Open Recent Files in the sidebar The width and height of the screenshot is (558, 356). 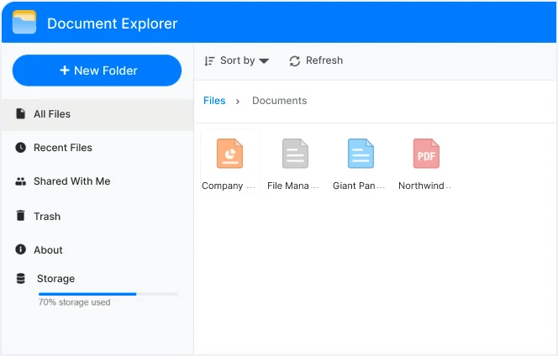(97, 148)
